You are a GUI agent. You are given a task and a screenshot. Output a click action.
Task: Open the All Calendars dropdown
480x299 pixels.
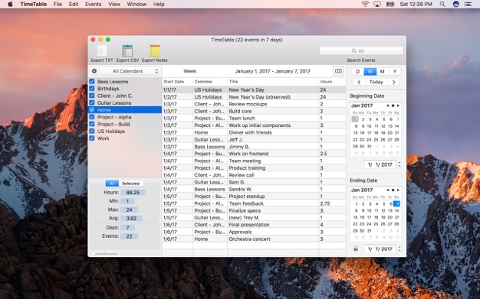[x=130, y=71]
